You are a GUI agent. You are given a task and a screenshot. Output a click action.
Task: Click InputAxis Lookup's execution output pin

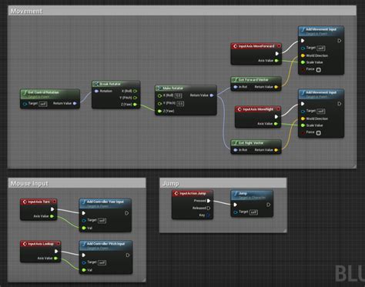[56, 252]
